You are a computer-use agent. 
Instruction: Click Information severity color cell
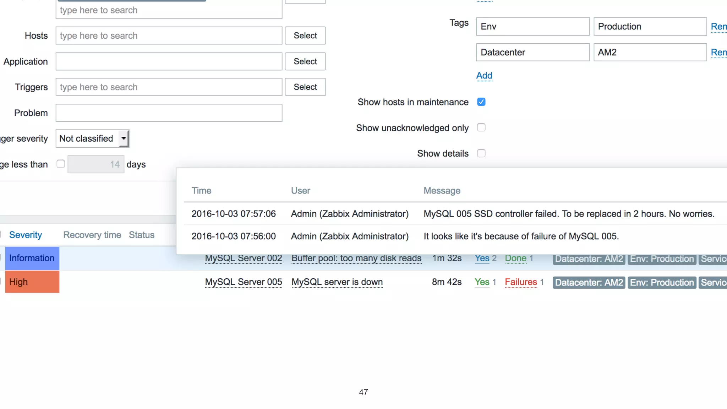click(x=32, y=258)
